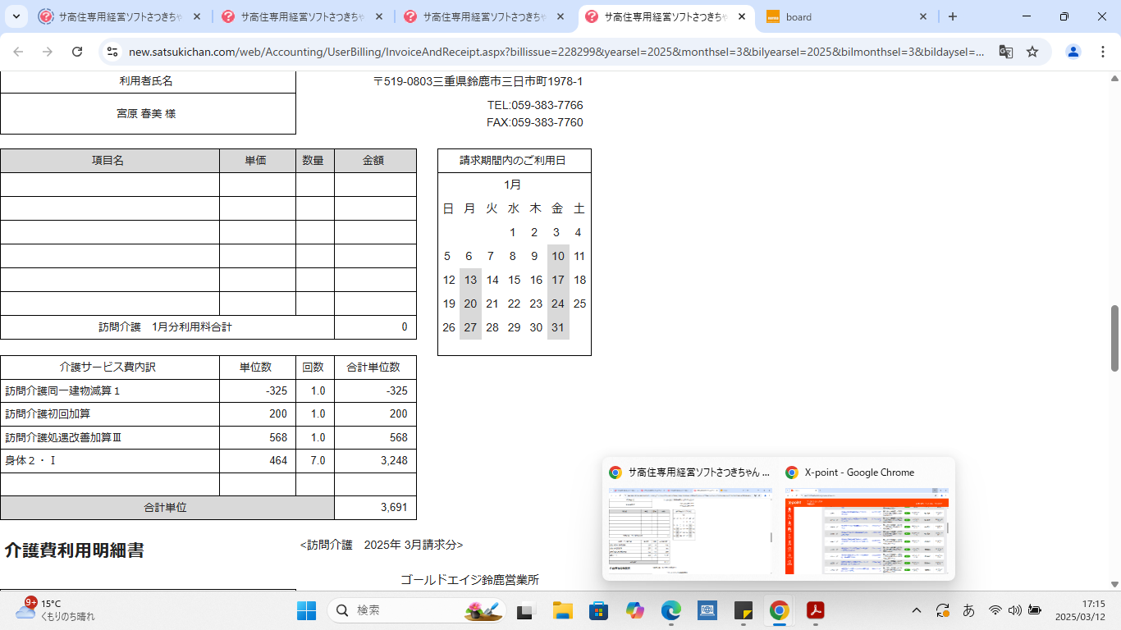Bookmark this page with the star icon
The height and width of the screenshot is (630, 1121).
coord(1032,52)
